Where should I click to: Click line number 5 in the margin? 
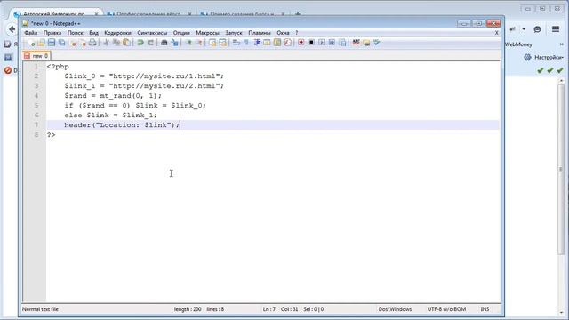coord(36,106)
